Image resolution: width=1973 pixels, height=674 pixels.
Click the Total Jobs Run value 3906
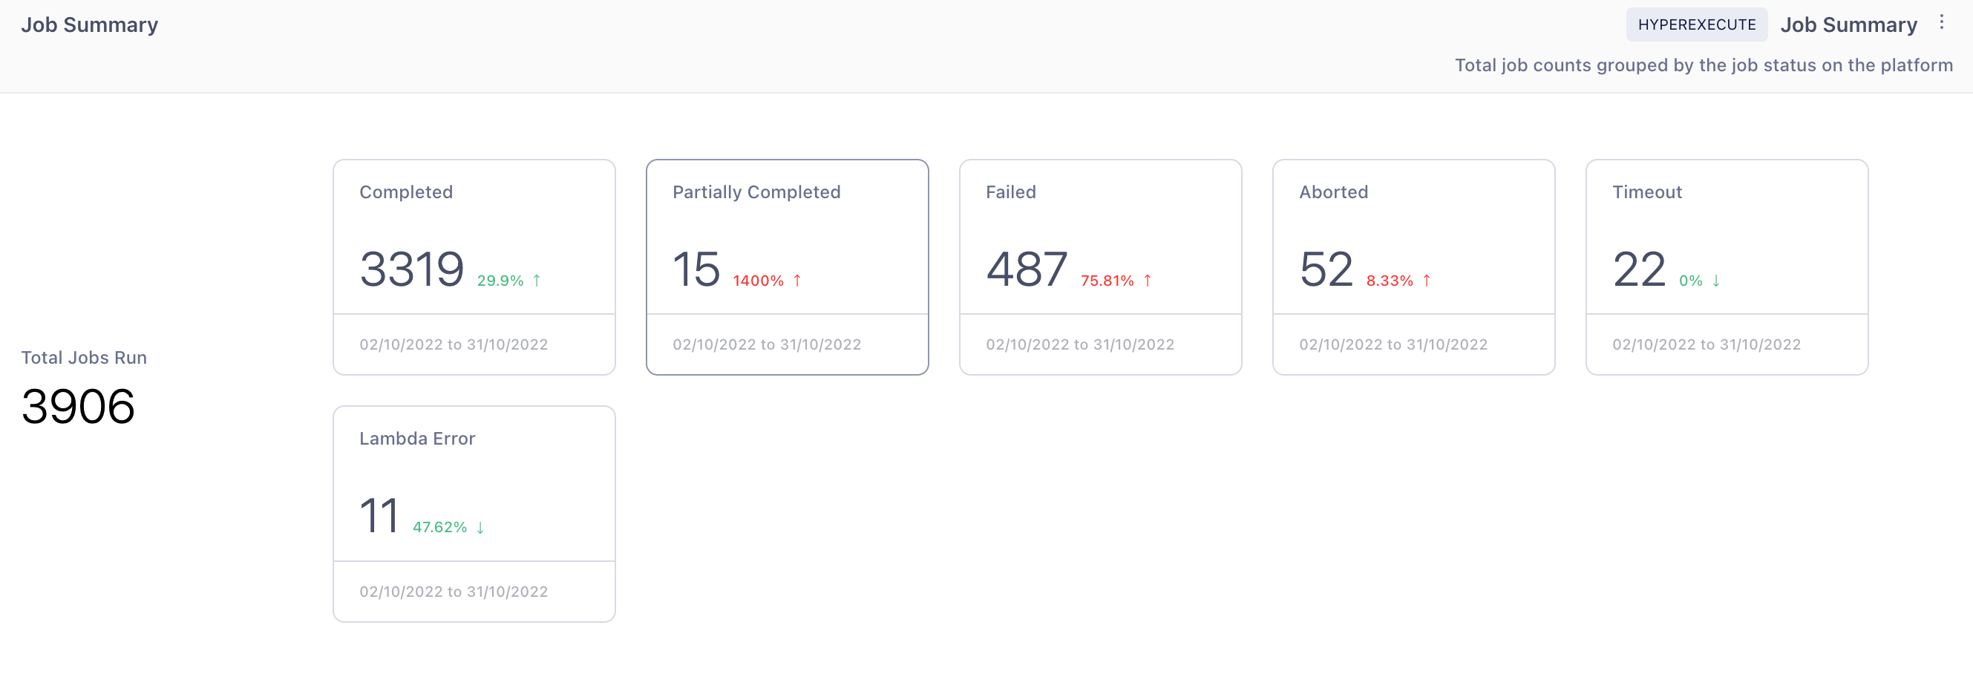click(78, 406)
